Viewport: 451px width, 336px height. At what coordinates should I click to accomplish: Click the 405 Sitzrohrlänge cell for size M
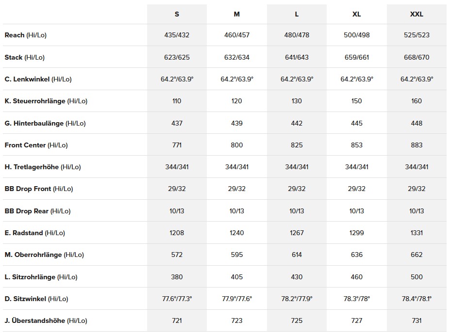[236, 277]
